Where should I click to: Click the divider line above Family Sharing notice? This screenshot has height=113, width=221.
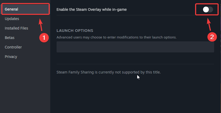tap(135, 64)
